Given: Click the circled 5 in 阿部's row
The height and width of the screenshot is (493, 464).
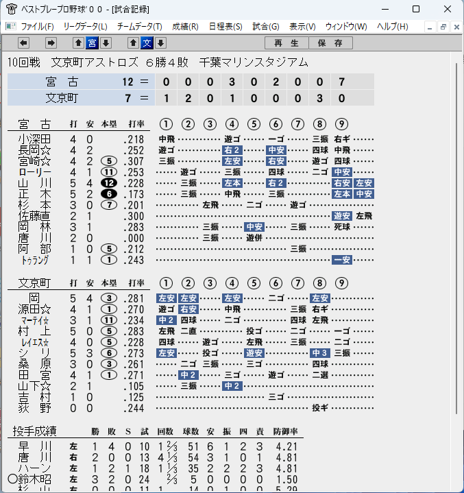Looking at the screenshot, I should coord(109,250).
